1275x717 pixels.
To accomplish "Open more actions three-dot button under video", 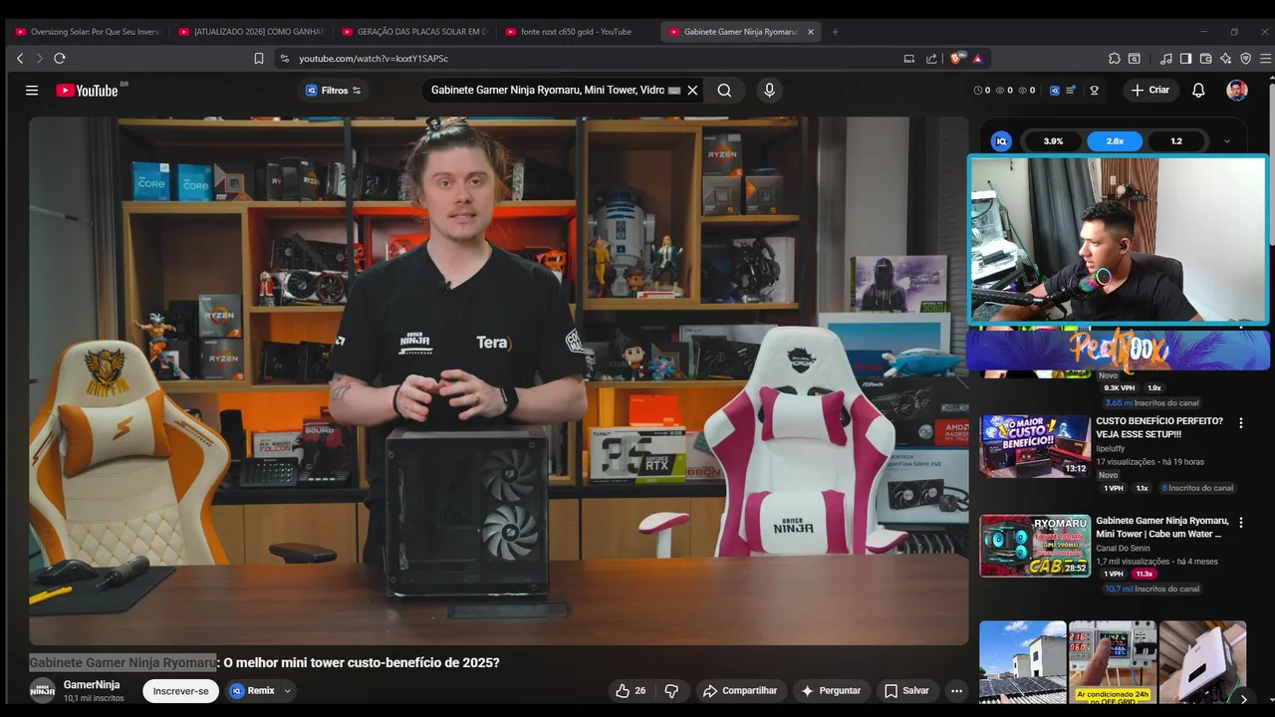I will [956, 691].
